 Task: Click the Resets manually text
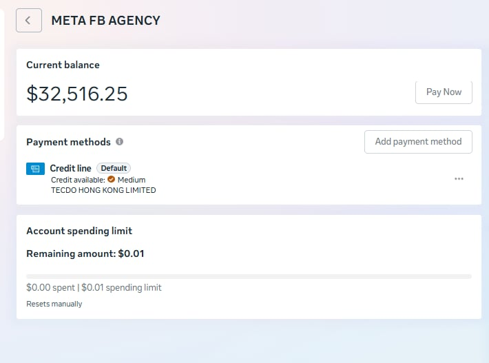(54, 304)
